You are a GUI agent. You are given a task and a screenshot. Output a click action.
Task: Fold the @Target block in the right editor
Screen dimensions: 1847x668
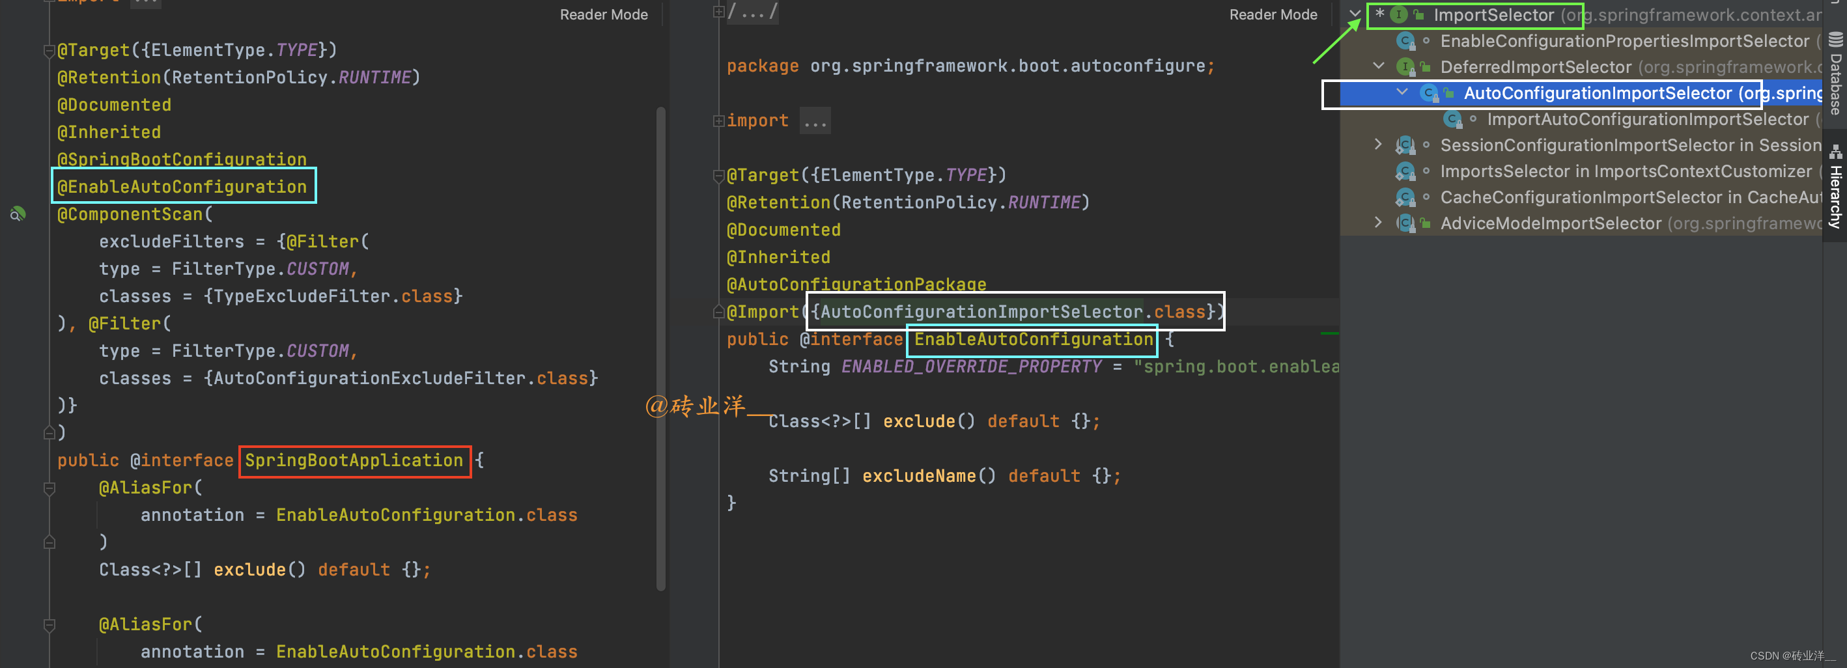coord(718,176)
